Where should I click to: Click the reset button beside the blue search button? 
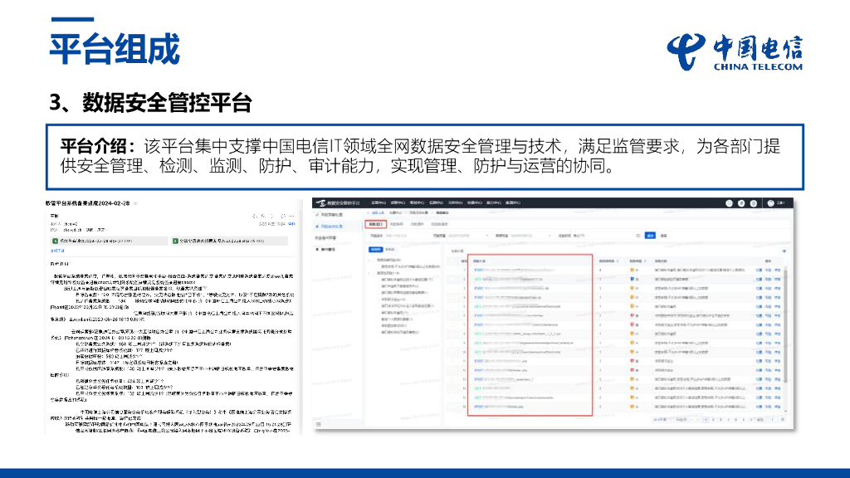(x=663, y=236)
